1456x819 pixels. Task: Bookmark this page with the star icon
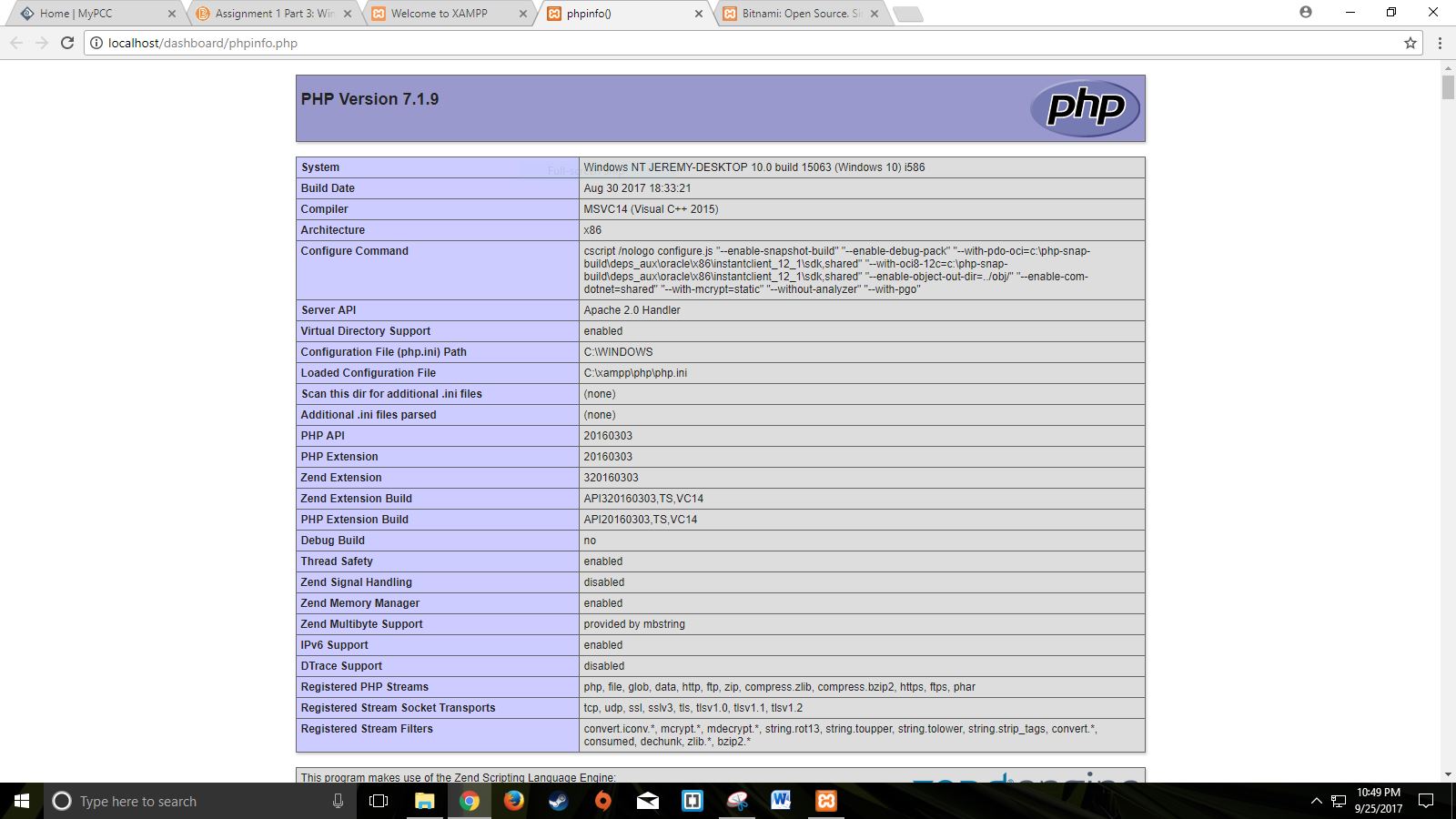pyautogui.click(x=1410, y=43)
